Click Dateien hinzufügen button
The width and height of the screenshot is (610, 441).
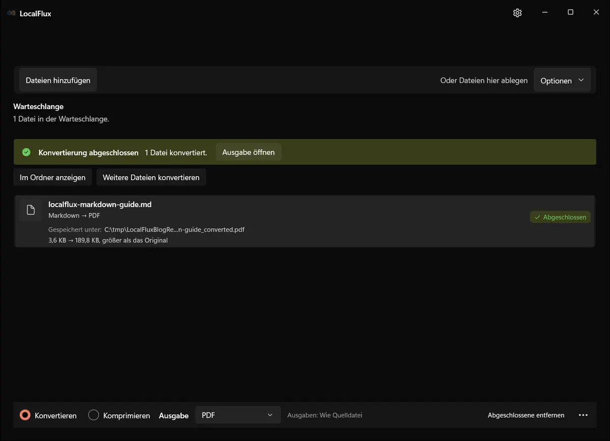58,80
